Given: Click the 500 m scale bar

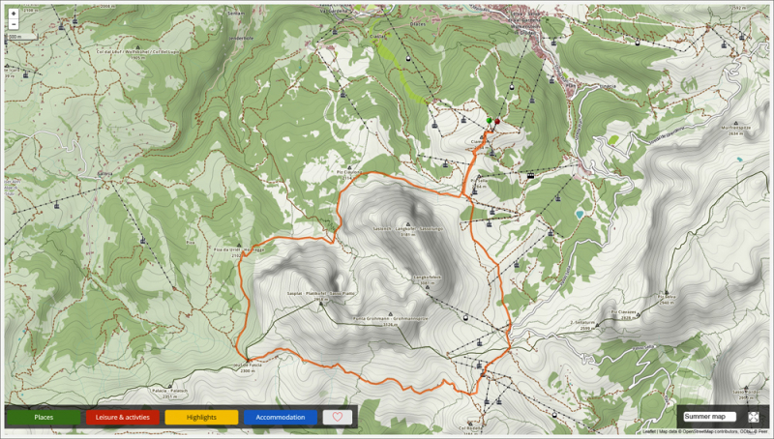Looking at the screenshot, I should point(22,37).
